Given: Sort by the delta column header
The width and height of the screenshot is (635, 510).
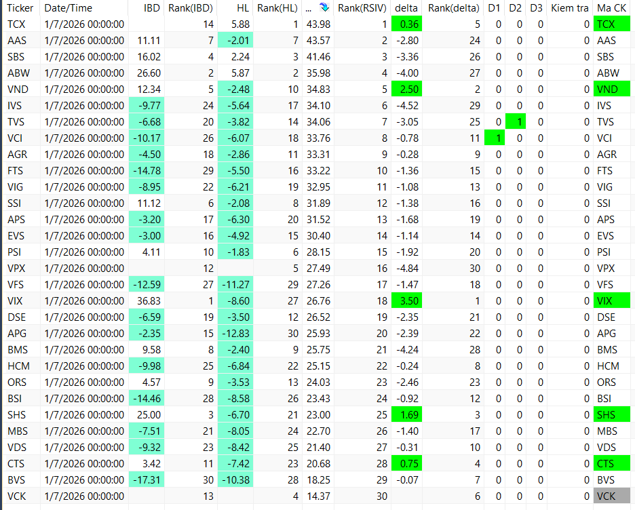Looking at the screenshot, I should tap(406, 7).
